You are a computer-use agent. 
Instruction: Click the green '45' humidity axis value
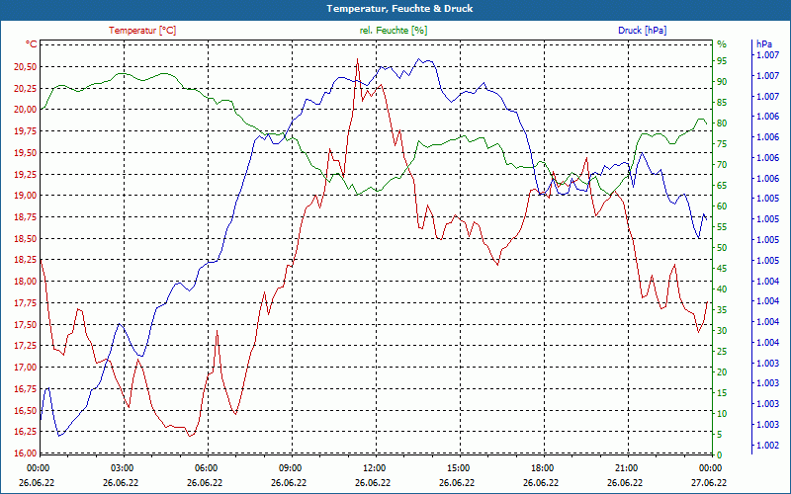722,269
